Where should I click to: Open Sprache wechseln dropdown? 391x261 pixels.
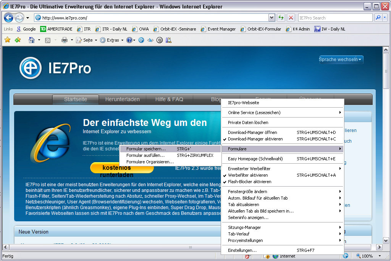[341, 60]
